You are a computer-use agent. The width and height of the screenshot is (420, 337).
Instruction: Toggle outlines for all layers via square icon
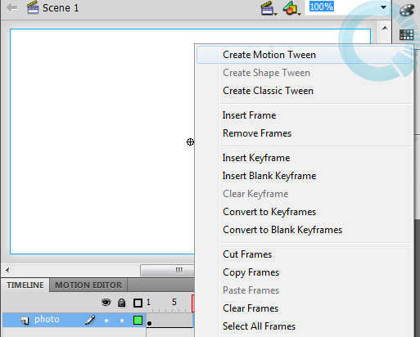(x=138, y=303)
